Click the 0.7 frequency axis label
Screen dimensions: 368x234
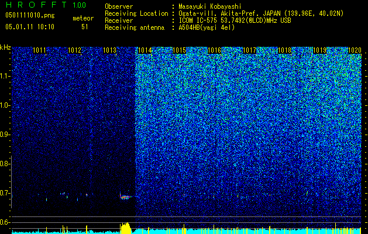[5, 193]
